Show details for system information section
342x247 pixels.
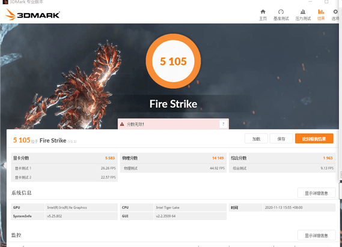pos(317,193)
